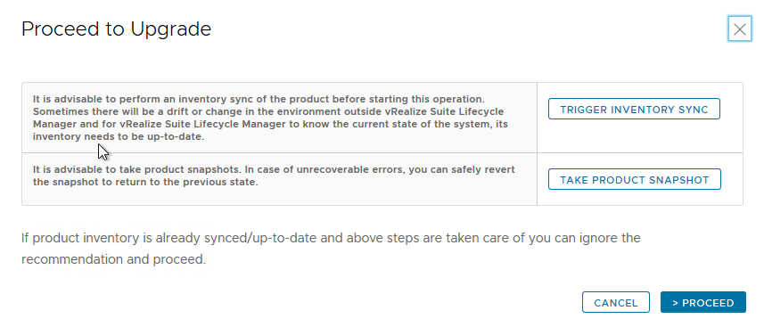The width and height of the screenshot is (764, 327).
Task: Click the text 'recommendation and proceed.'
Action: [x=113, y=259]
